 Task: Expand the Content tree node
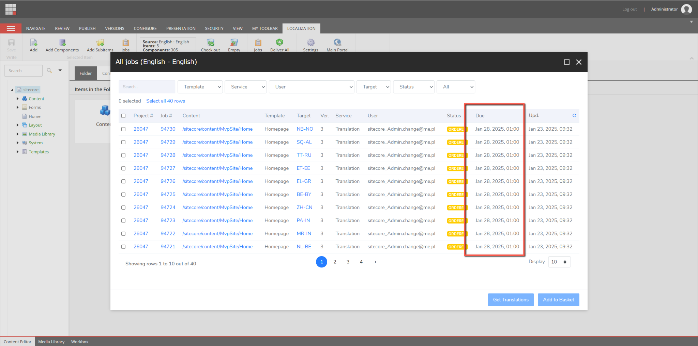coord(18,99)
